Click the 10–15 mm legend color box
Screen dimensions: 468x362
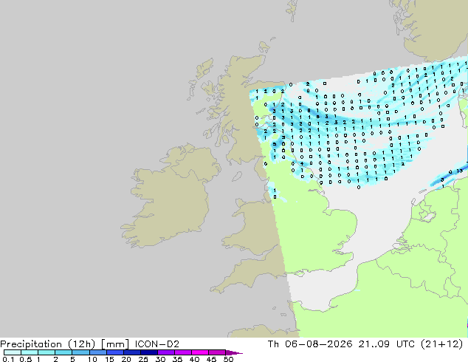click(98, 352)
